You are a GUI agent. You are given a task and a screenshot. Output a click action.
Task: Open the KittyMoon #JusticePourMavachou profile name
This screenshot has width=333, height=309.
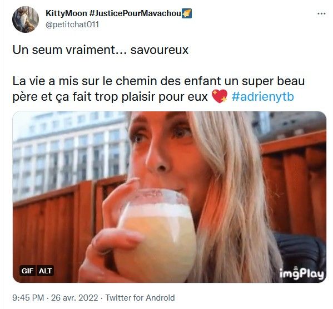click(113, 13)
